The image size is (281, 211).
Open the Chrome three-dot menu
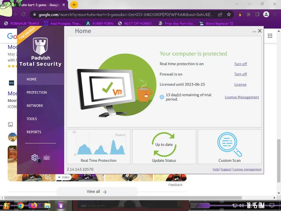click(x=275, y=14)
